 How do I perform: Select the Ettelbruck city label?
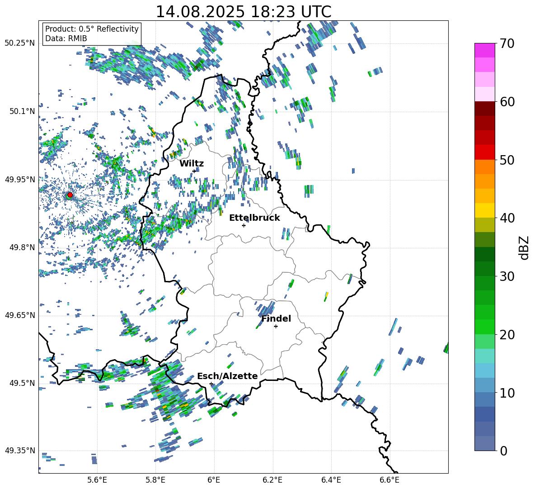pyautogui.click(x=254, y=218)
